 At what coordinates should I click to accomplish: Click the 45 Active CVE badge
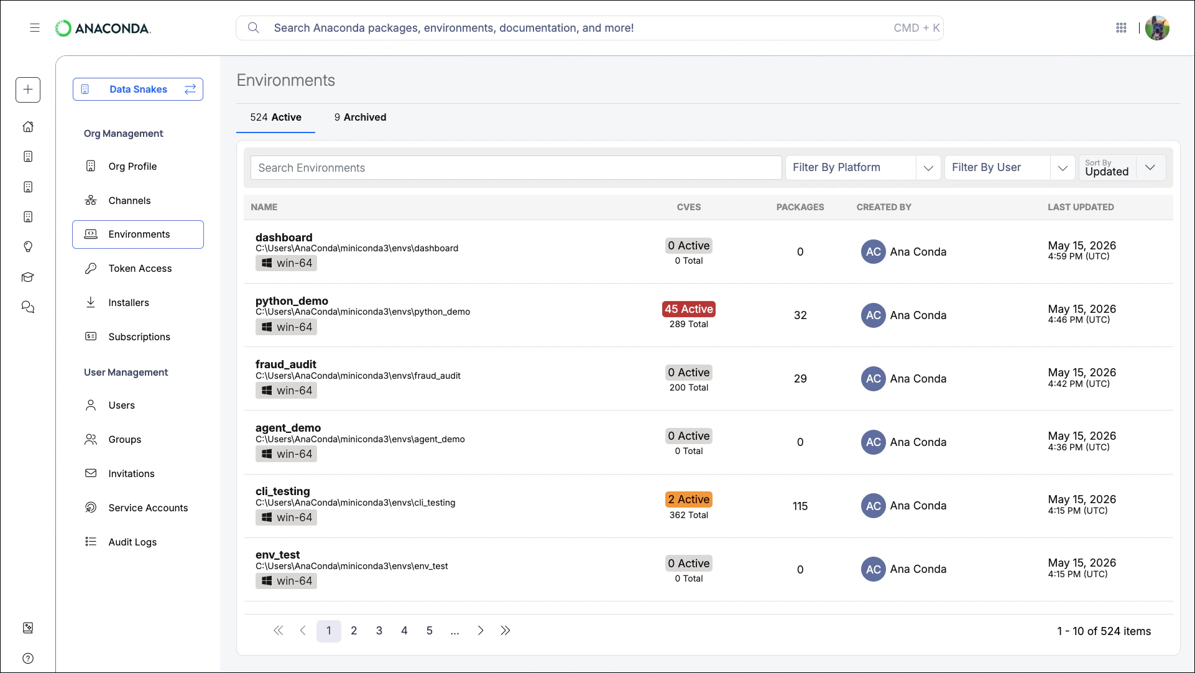689,309
